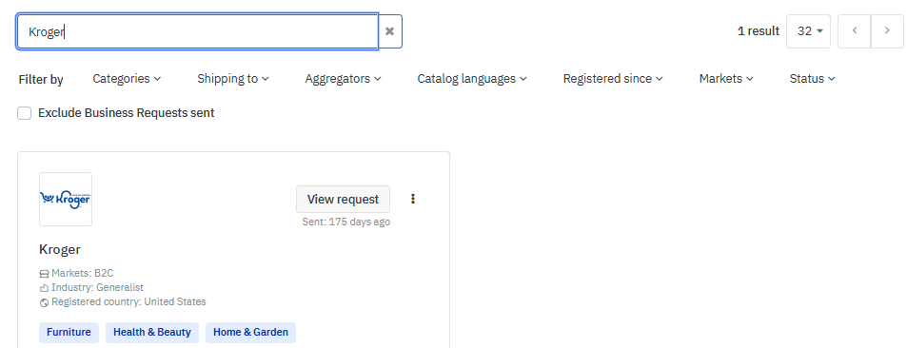The height and width of the screenshot is (348, 907).
Task: Open the Aggregators filter dropdown
Action: pos(343,79)
